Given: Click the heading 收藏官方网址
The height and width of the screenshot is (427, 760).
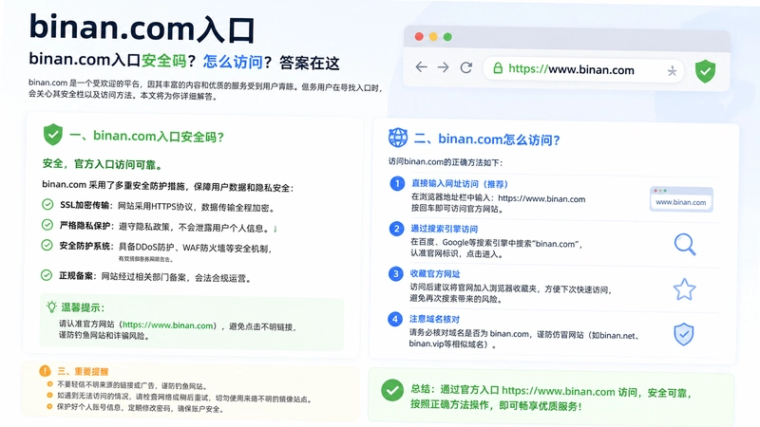Looking at the screenshot, I should [x=435, y=274].
